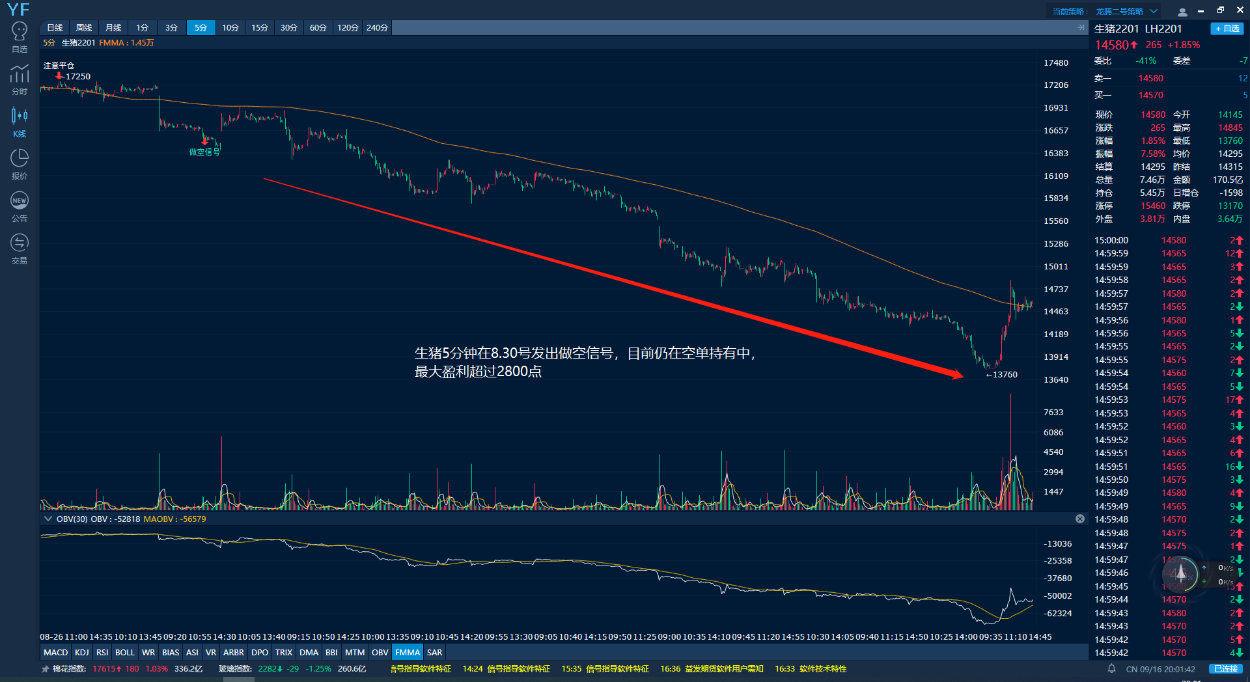Open the 自选 watchlist in the sidebar

click(x=20, y=38)
